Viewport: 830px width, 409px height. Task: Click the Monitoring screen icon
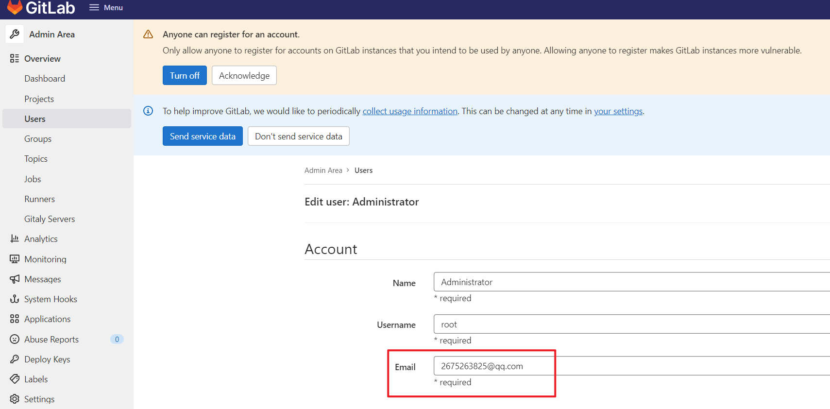[15, 259]
